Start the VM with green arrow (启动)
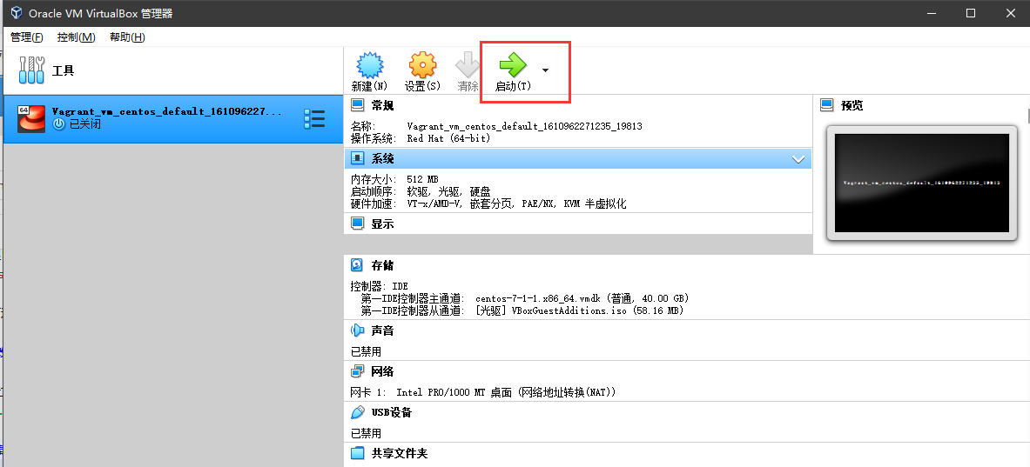This screenshot has height=467, width=1030. pyautogui.click(x=512, y=65)
